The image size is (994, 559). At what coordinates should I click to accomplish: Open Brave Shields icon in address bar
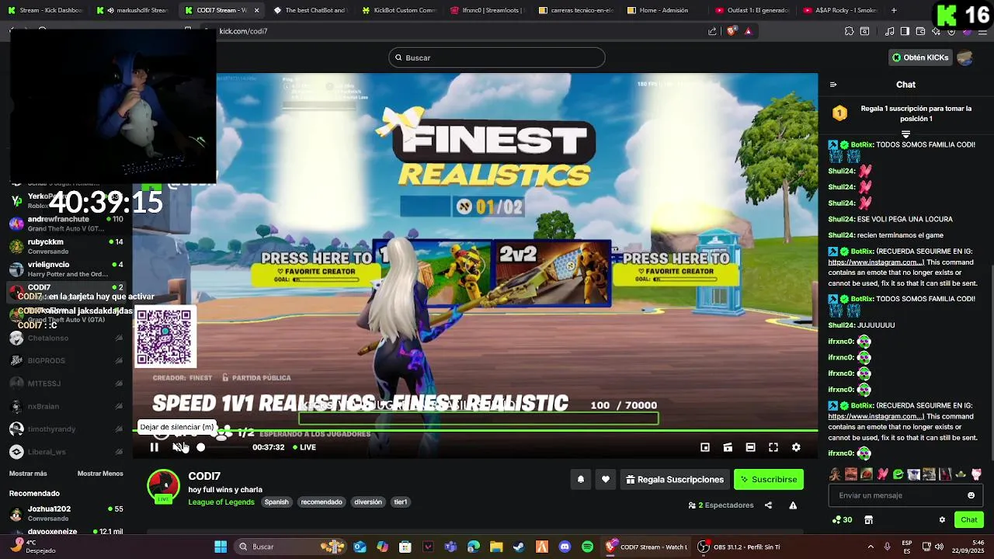732,31
